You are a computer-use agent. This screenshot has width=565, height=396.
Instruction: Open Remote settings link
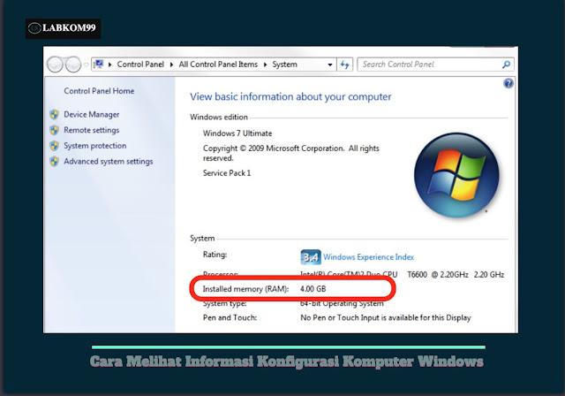92,130
